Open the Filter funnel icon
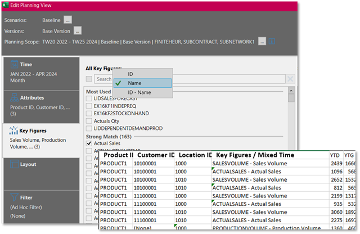Screen dimensions: 360x234 14,197
